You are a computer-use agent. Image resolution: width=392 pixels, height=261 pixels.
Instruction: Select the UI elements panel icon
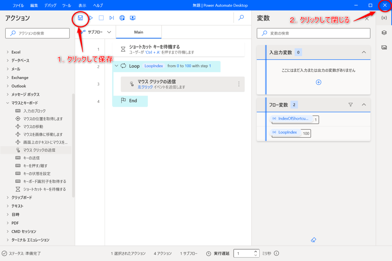pyautogui.click(x=384, y=33)
